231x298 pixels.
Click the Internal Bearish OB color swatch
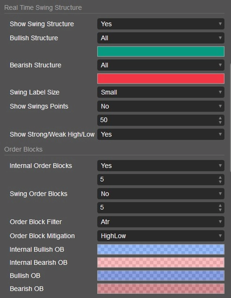[x=161, y=263]
